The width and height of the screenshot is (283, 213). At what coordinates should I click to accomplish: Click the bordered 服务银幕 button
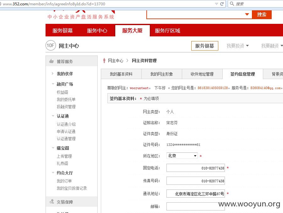click(205, 46)
